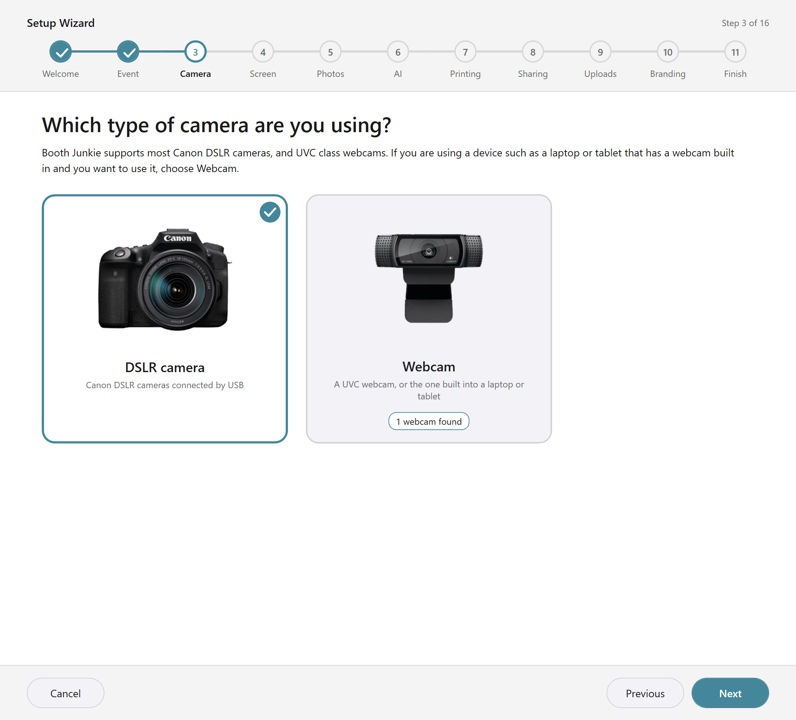
Task: Click the 'Uploads' step label
Action: point(600,74)
